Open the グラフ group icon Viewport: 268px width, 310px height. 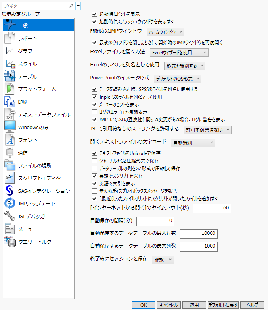tap(10, 51)
